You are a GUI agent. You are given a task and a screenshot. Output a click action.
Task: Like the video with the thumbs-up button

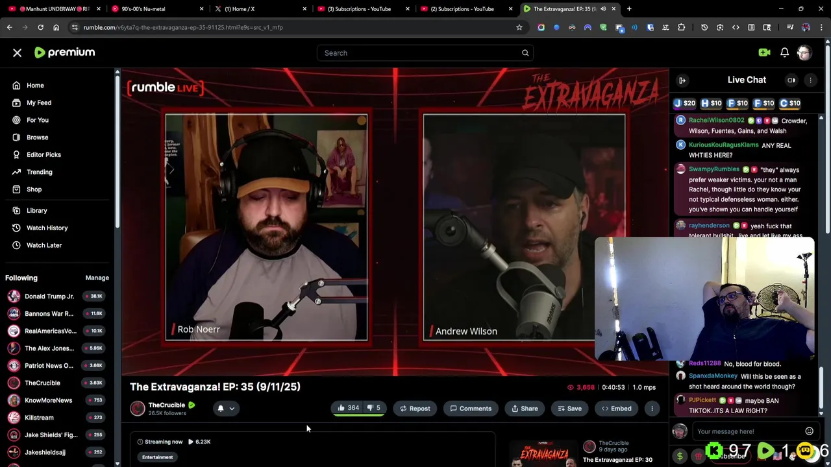tap(349, 409)
